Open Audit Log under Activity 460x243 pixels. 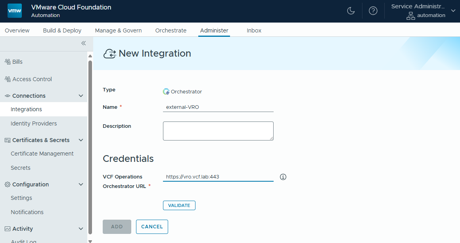click(23, 241)
